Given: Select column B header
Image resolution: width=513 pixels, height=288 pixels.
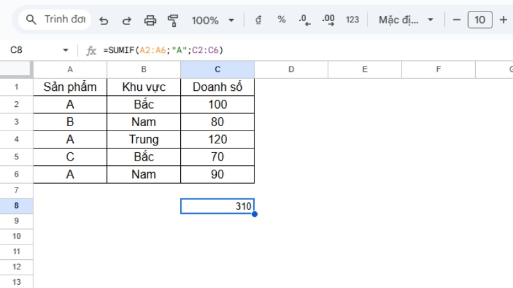Looking at the screenshot, I should click(x=144, y=70).
